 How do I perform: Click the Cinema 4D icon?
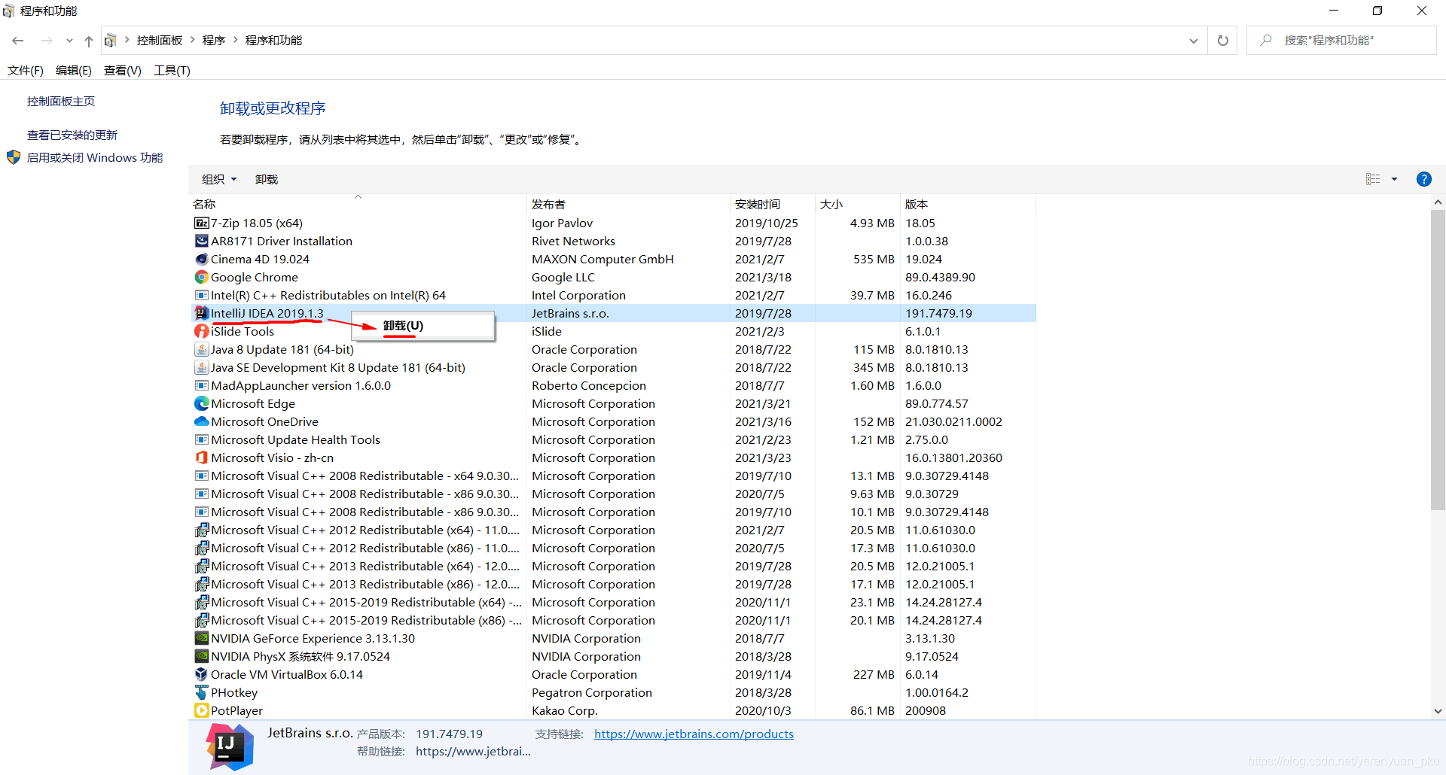coord(201,259)
